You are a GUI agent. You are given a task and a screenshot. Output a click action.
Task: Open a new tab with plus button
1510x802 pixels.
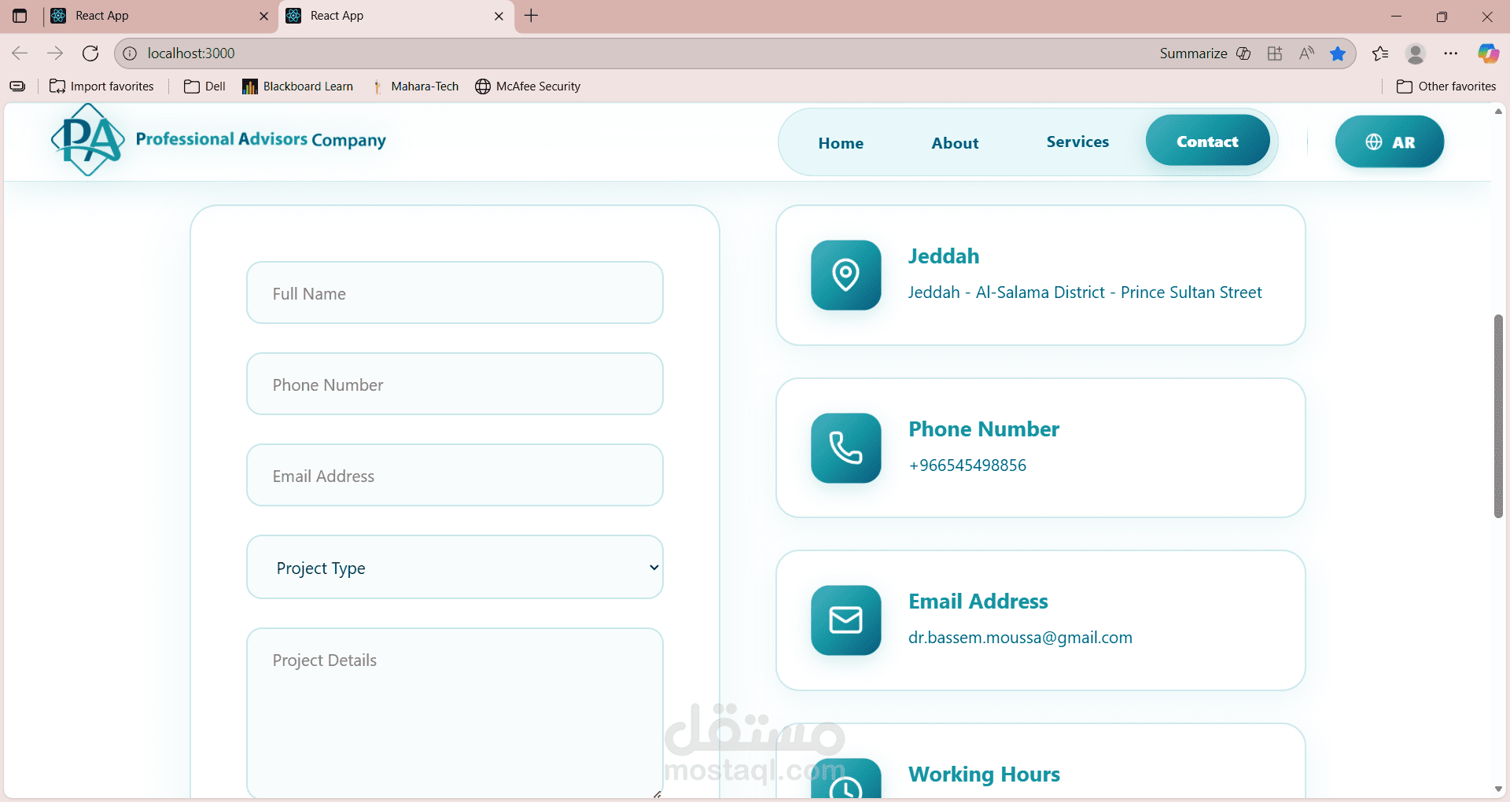point(532,16)
